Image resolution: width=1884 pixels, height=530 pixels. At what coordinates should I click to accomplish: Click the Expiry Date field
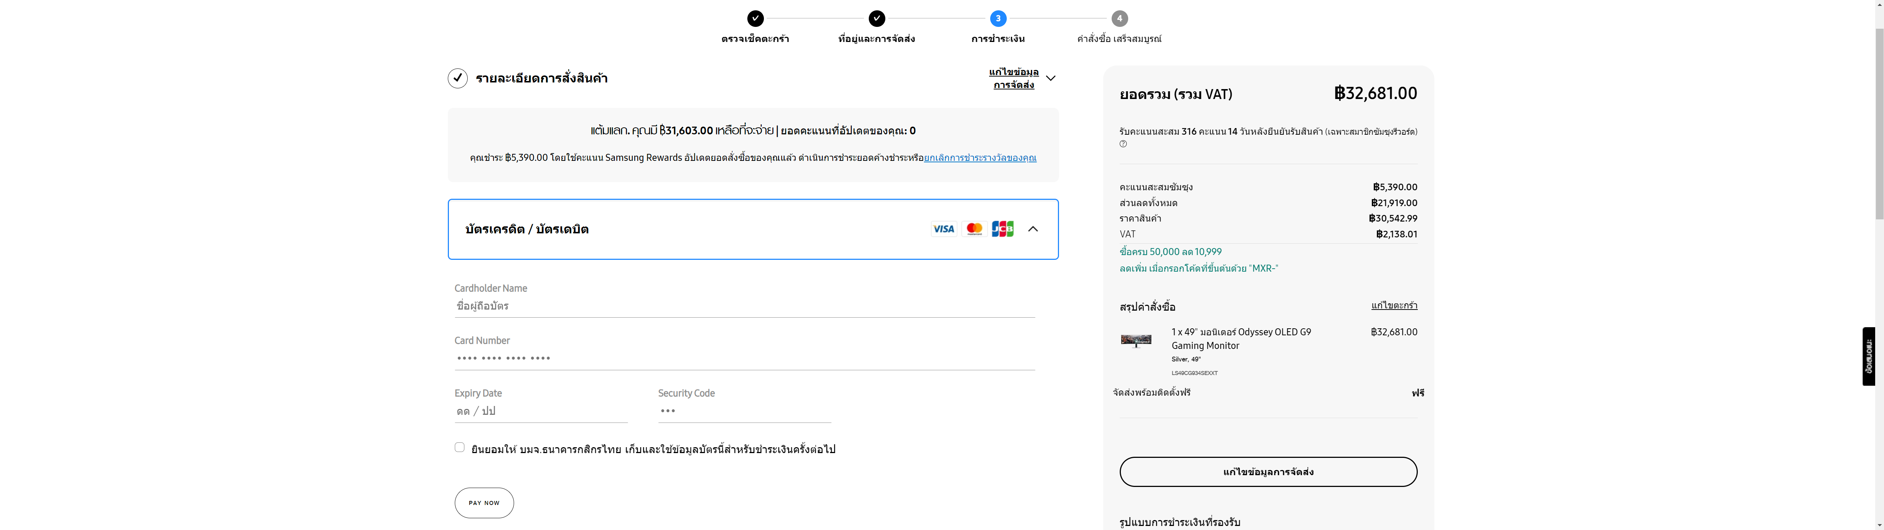coord(541,411)
